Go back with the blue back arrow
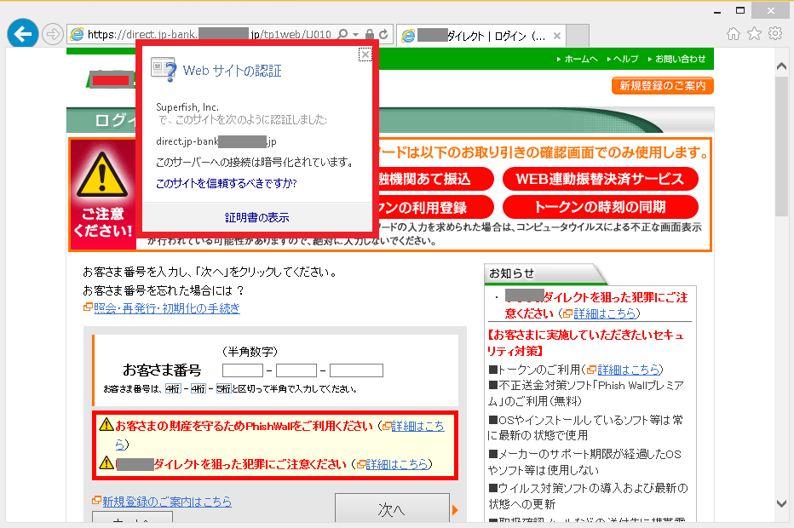This screenshot has height=528, width=794. (x=23, y=34)
